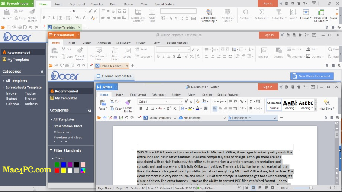
Task: Click Wrap Text in Spreadsheets ribbon
Action: coord(152,16)
